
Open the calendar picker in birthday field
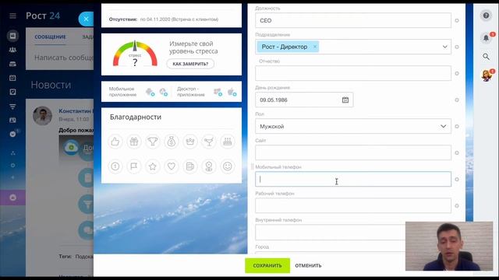tap(345, 100)
